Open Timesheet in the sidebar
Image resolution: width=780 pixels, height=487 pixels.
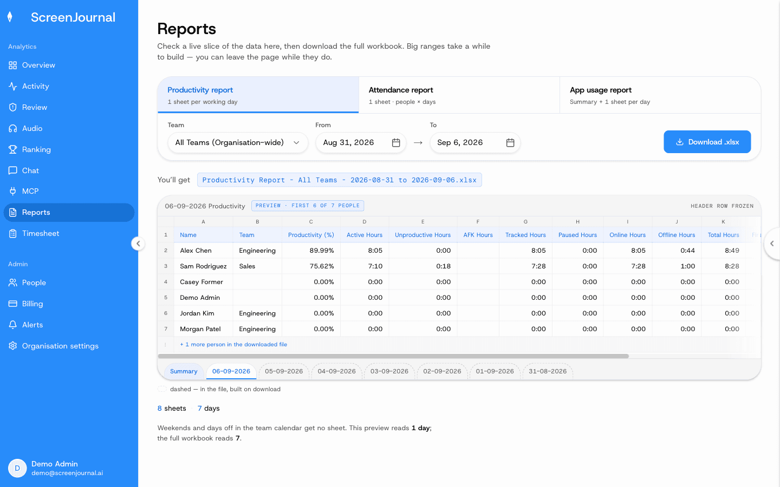click(69, 234)
